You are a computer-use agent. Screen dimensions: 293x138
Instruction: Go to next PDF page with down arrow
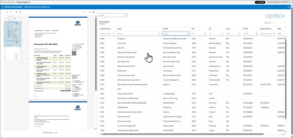(x=7, y=12)
